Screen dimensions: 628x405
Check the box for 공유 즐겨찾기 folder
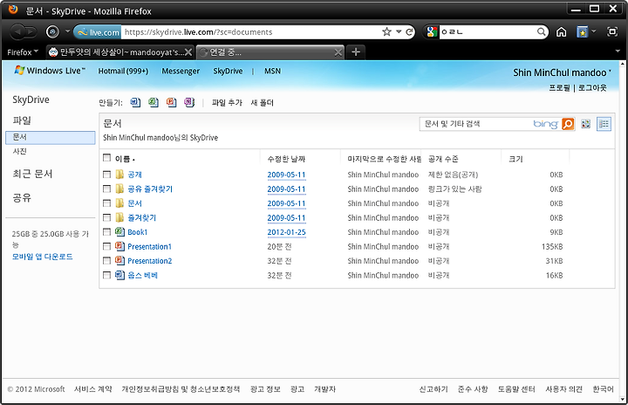coord(106,189)
